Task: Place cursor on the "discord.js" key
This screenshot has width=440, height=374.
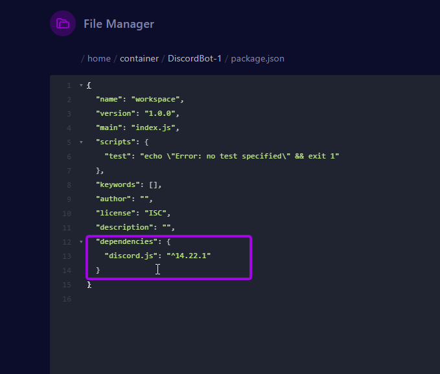Action: pyautogui.click(x=131, y=256)
